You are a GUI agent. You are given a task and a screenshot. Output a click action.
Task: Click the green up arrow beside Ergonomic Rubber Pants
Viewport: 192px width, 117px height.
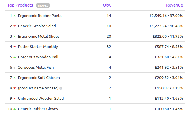point(15,16)
